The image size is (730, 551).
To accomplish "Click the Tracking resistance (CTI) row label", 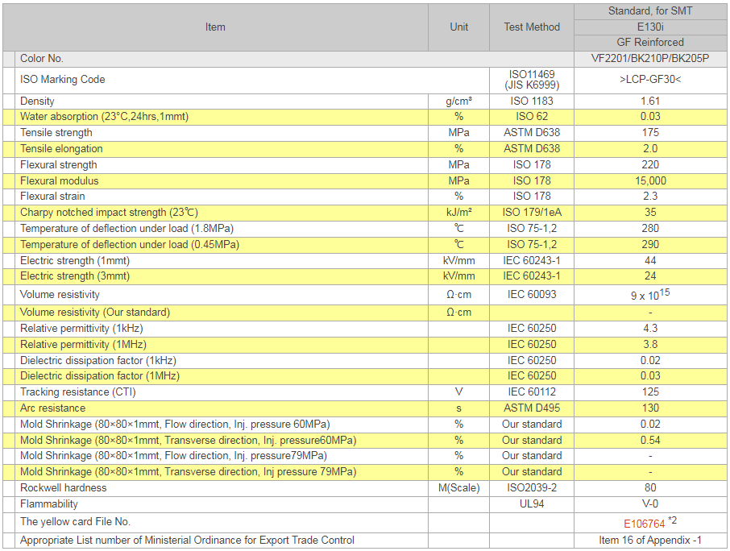I will pyautogui.click(x=78, y=392).
